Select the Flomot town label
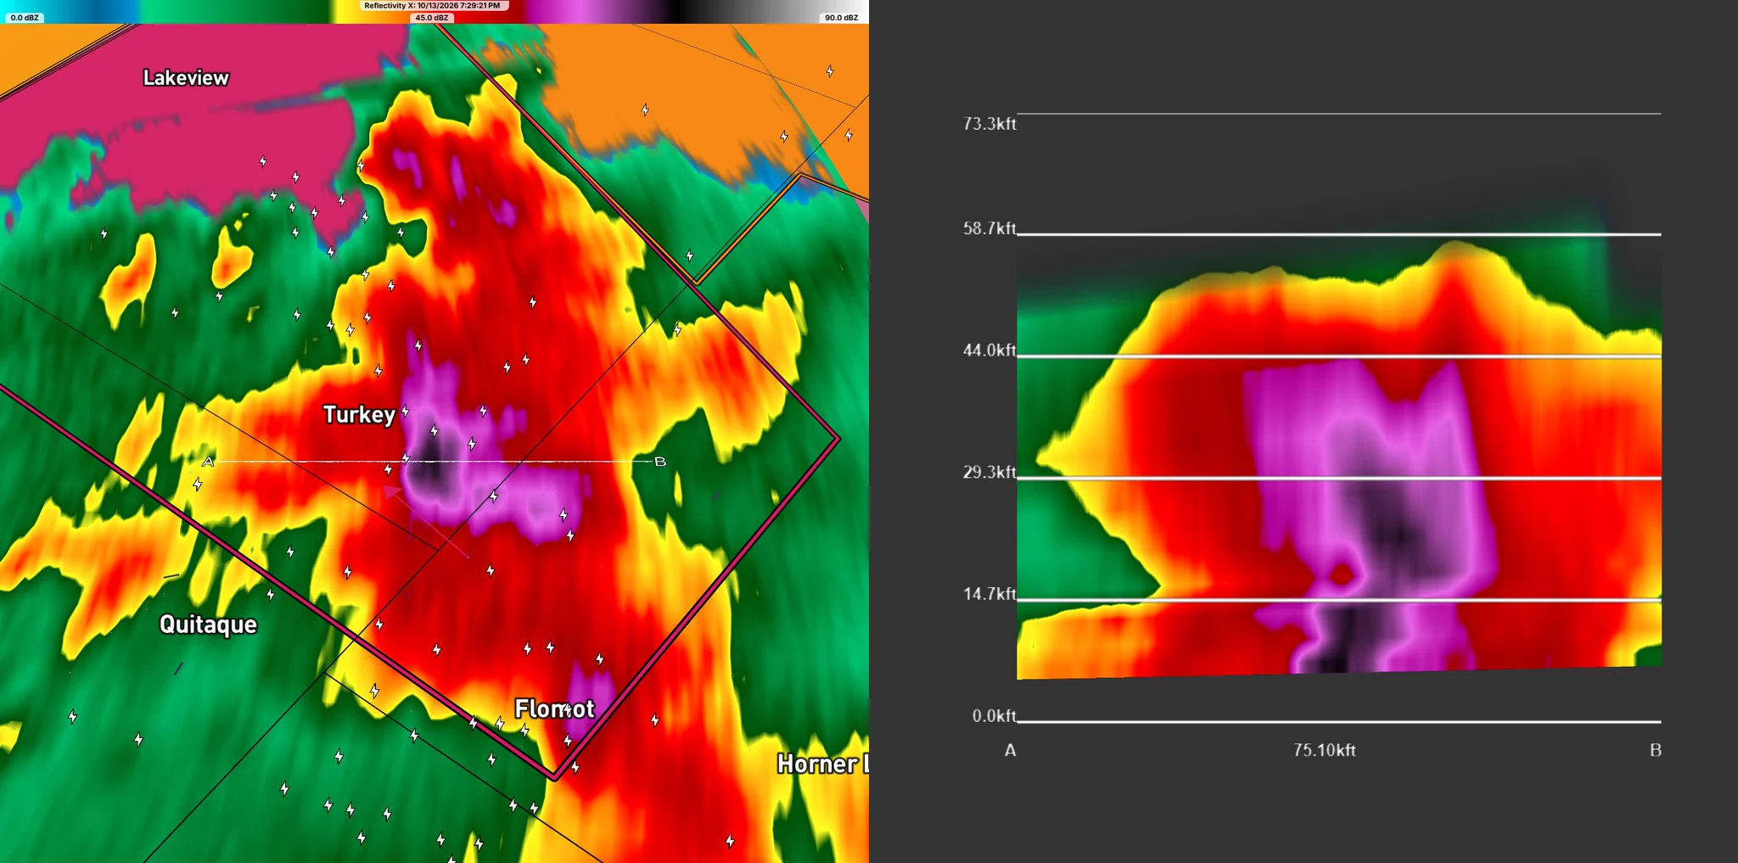Viewport: 1738px width, 863px height. click(x=555, y=709)
